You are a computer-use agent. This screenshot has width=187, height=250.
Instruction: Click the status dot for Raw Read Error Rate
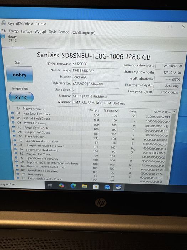coord(12,113)
